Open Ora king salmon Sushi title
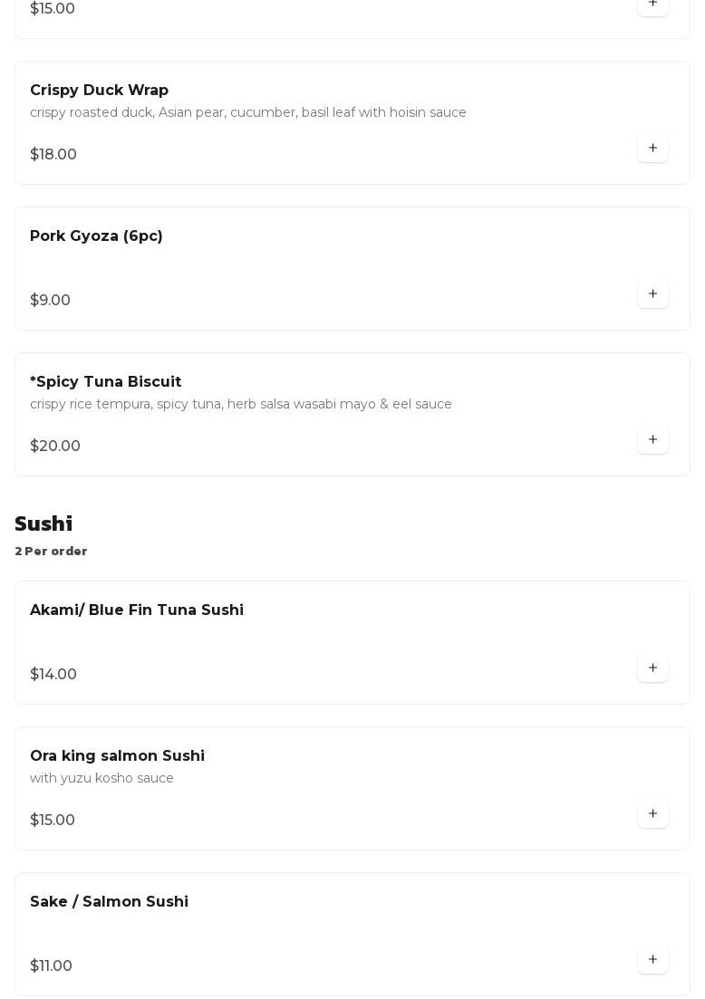The width and height of the screenshot is (705, 999). pos(117,756)
